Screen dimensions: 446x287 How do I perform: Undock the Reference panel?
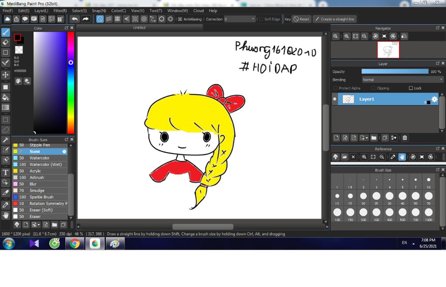(437, 148)
